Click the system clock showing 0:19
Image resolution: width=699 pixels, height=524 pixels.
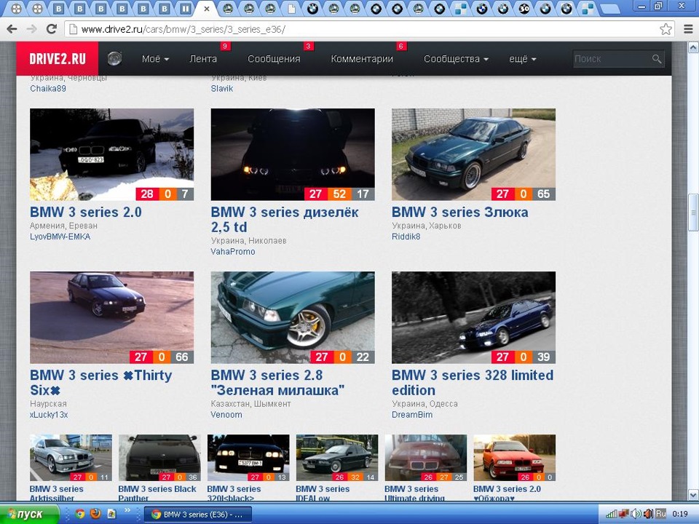680,515
